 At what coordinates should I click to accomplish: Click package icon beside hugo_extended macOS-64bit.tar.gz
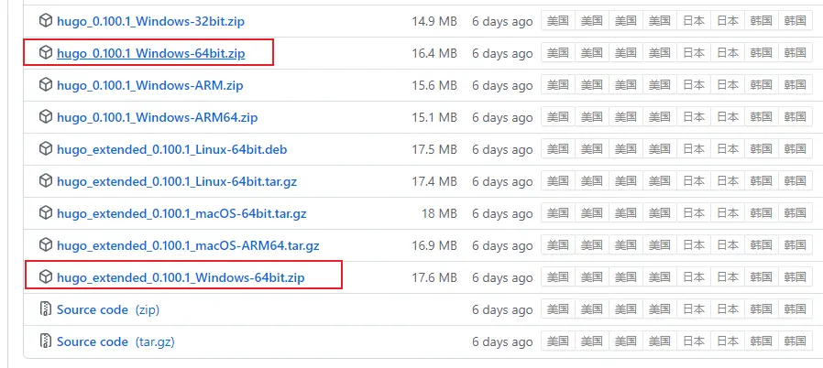[x=46, y=213]
